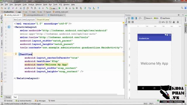Open the Terminal tool window
Screen dimensions: 187x105
tap(8, 101)
